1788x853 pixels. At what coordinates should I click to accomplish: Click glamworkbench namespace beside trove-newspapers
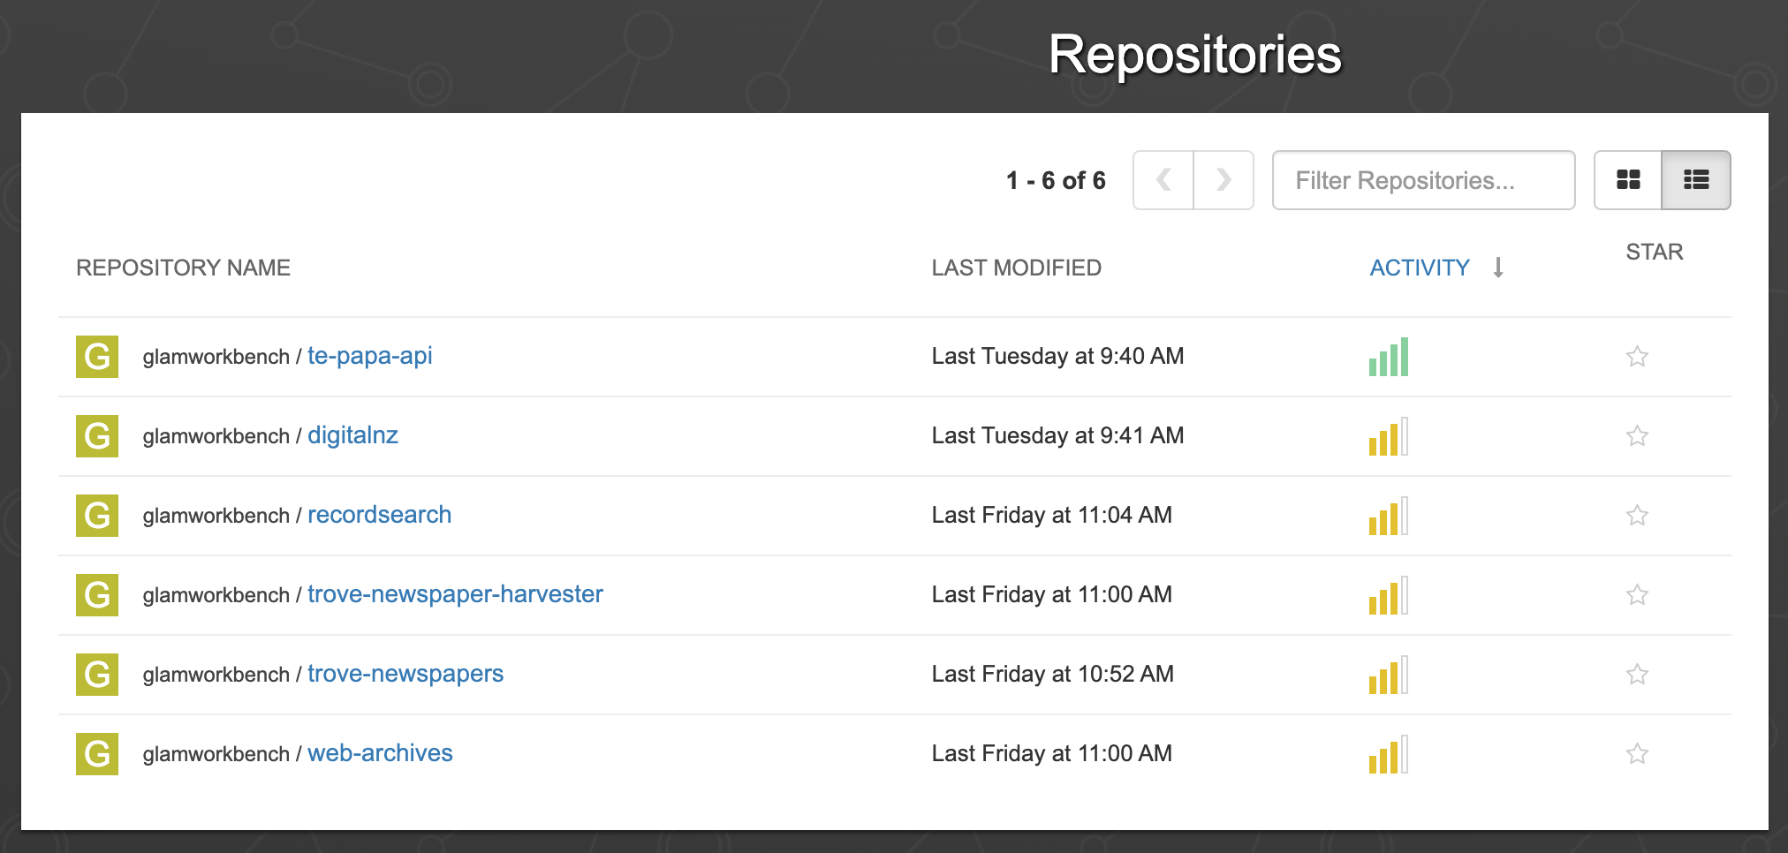216,675
